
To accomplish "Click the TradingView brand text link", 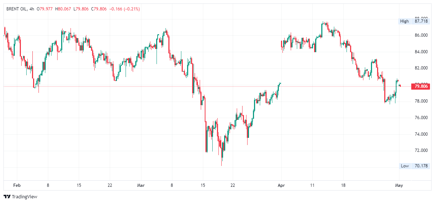I will pos(24,197).
